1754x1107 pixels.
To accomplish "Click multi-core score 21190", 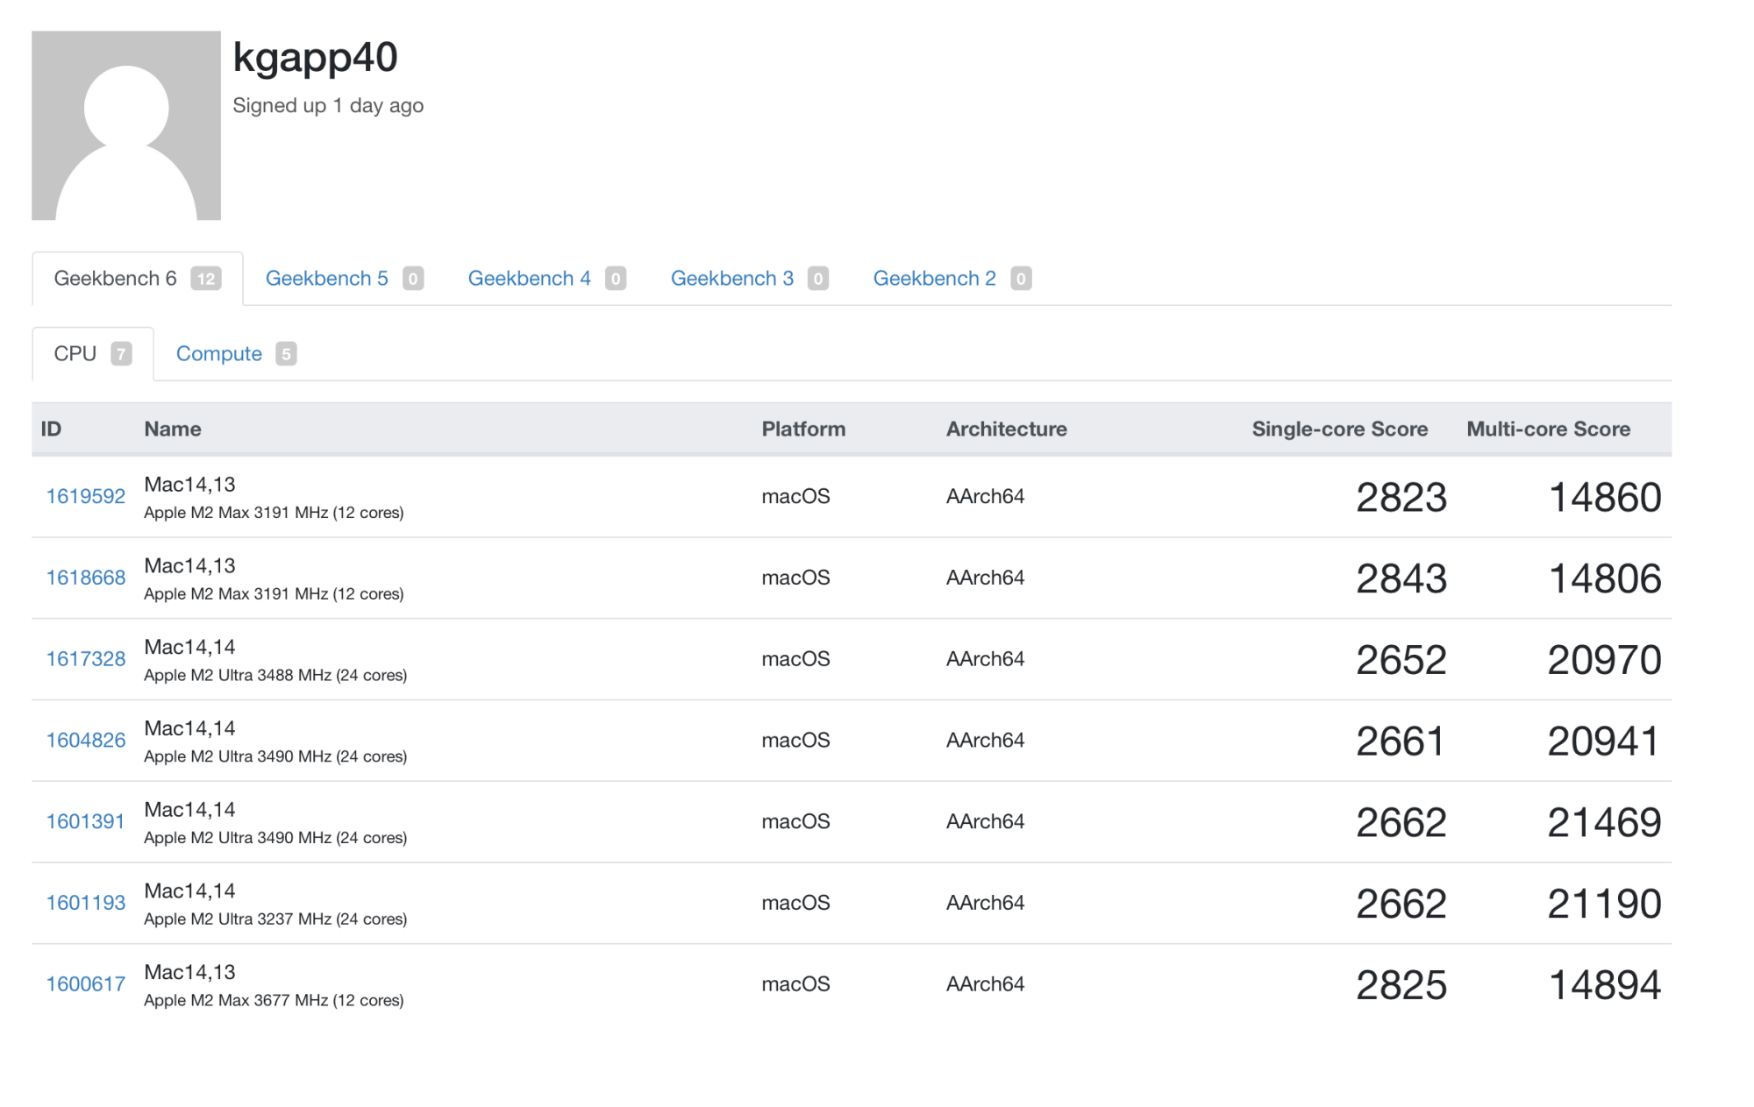I will [1605, 905].
